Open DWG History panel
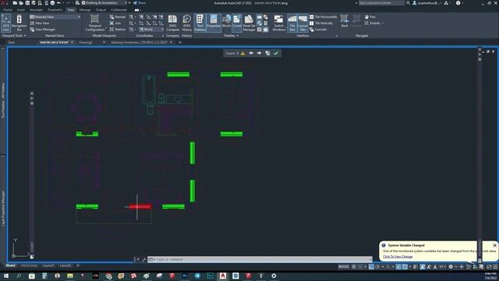Screen dimensions: 499x281 [187, 23]
